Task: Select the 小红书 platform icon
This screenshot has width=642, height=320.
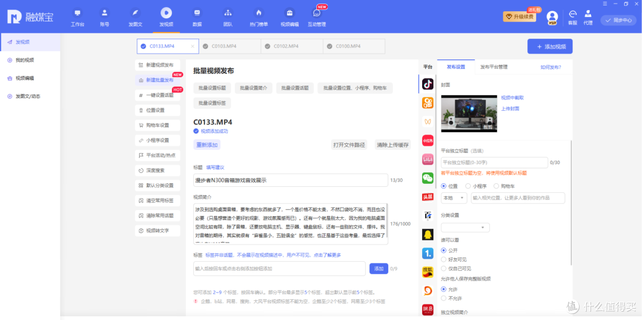Action: pos(427,140)
